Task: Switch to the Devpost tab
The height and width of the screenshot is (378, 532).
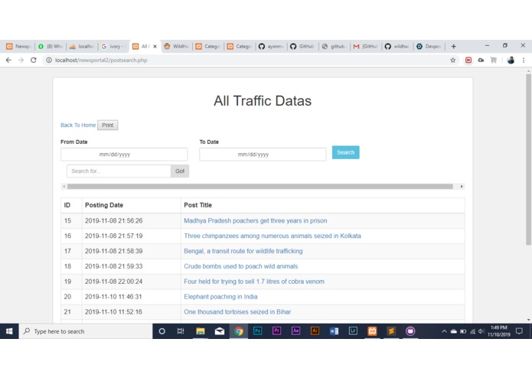Action: [429, 47]
